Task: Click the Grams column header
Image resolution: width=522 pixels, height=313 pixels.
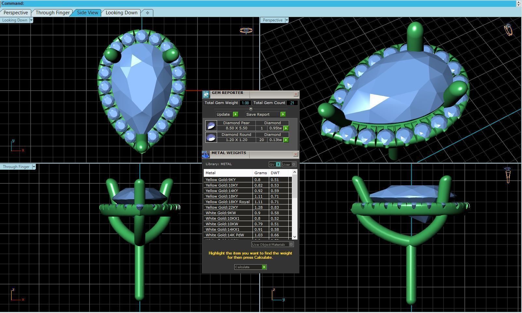Action: (x=261, y=173)
